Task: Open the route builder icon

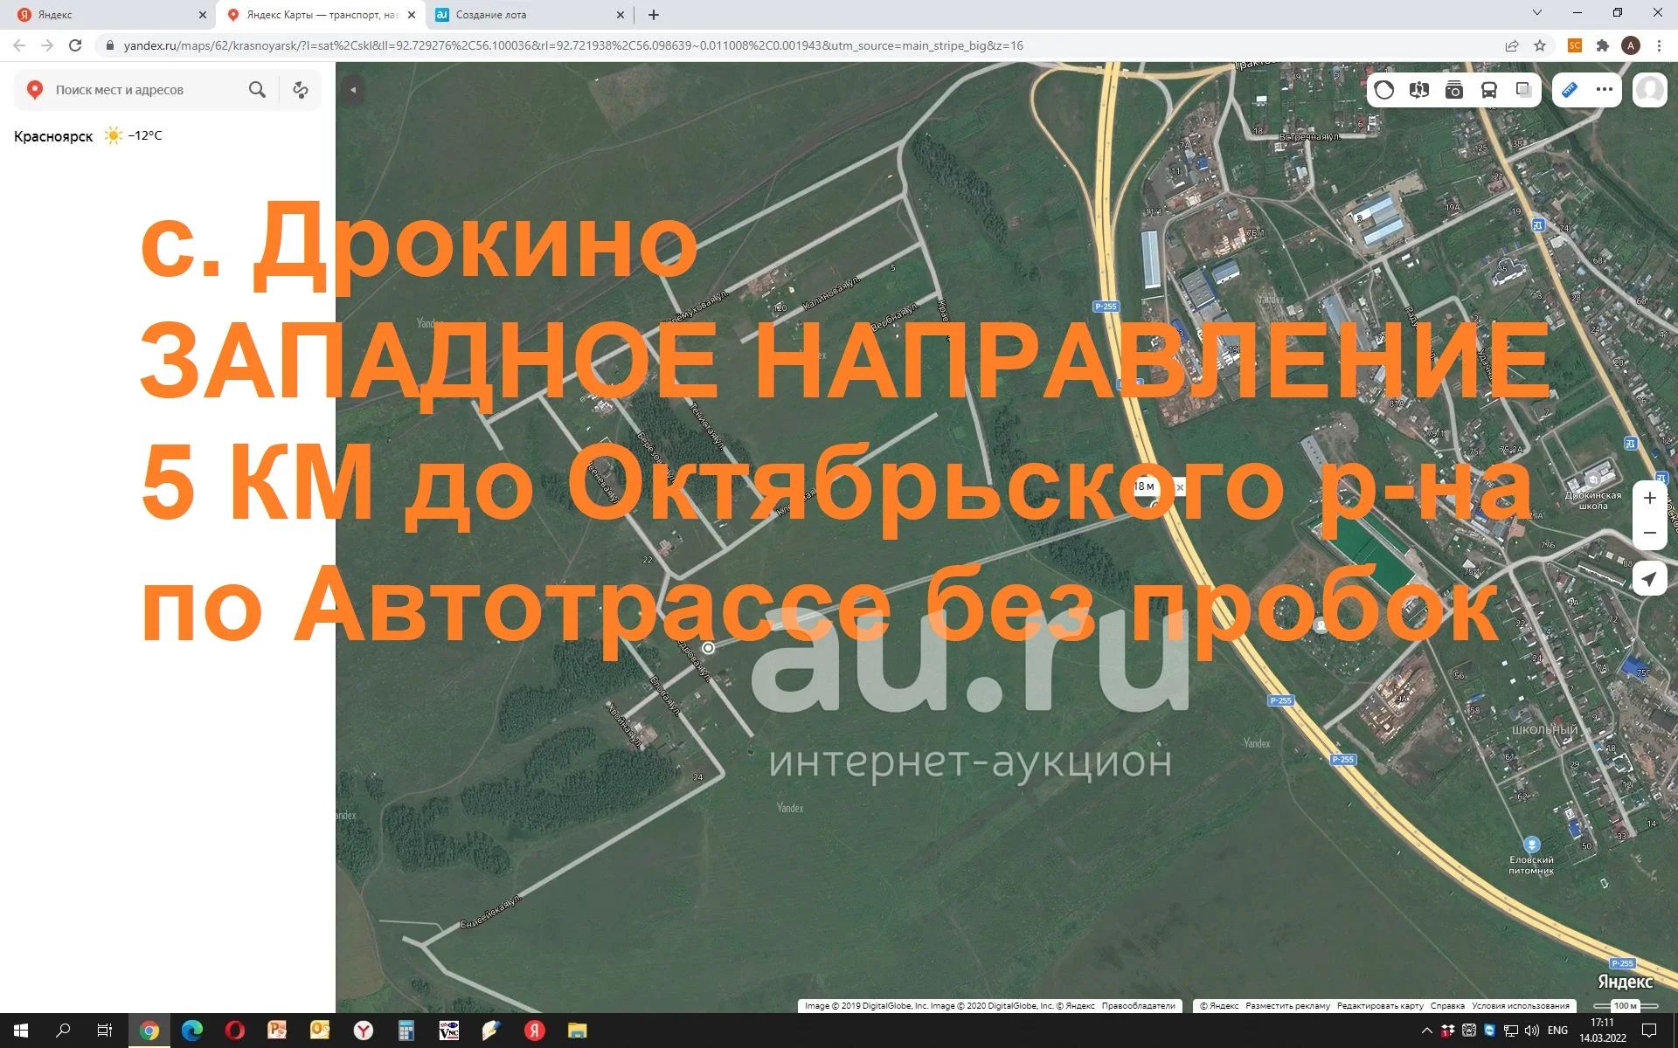Action: (301, 90)
